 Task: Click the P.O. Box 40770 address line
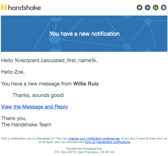84,152
